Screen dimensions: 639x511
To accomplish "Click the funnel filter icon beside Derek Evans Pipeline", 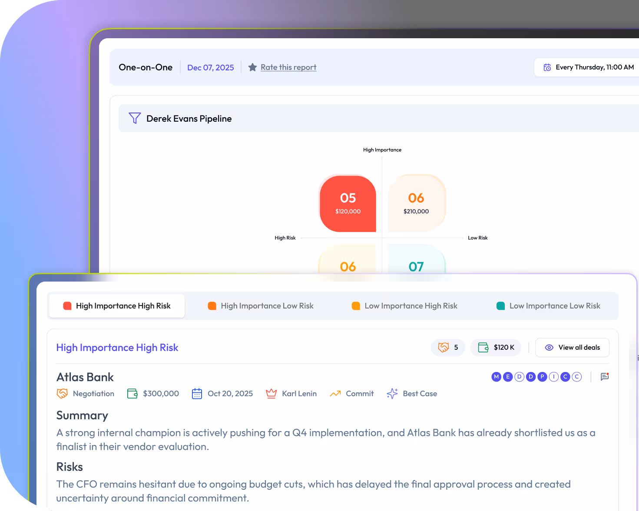I will click(135, 118).
